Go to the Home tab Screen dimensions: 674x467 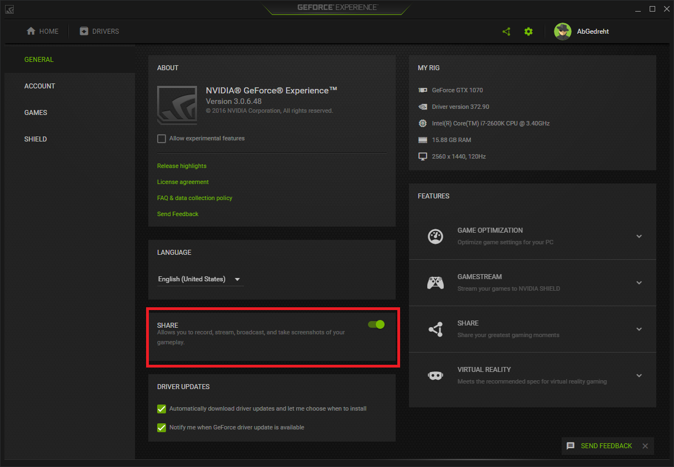pos(43,32)
